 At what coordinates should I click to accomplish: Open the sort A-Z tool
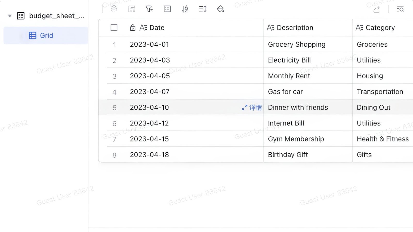pyautogui.click(x=185, y=9)
